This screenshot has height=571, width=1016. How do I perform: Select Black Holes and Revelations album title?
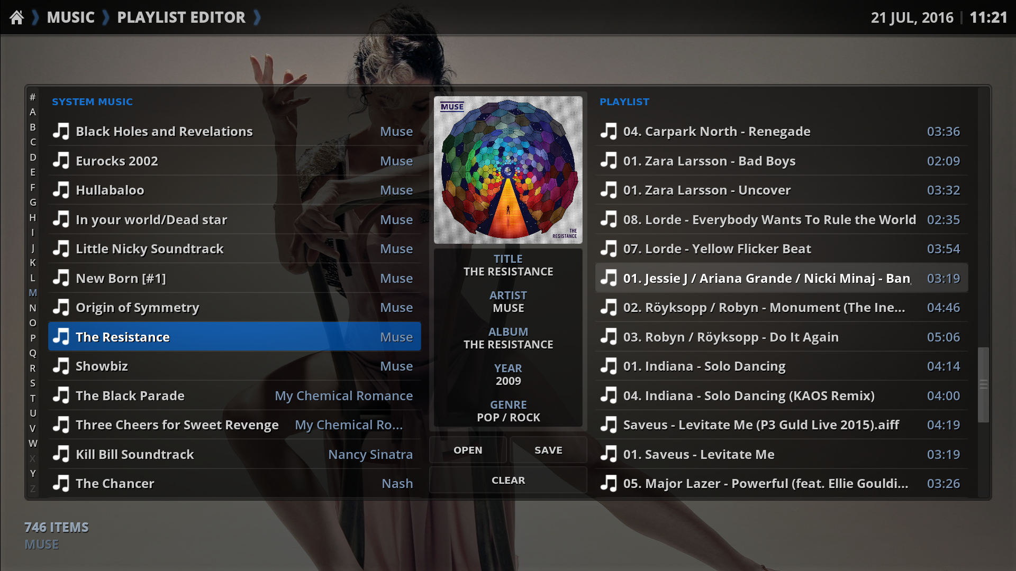point(164,131)
